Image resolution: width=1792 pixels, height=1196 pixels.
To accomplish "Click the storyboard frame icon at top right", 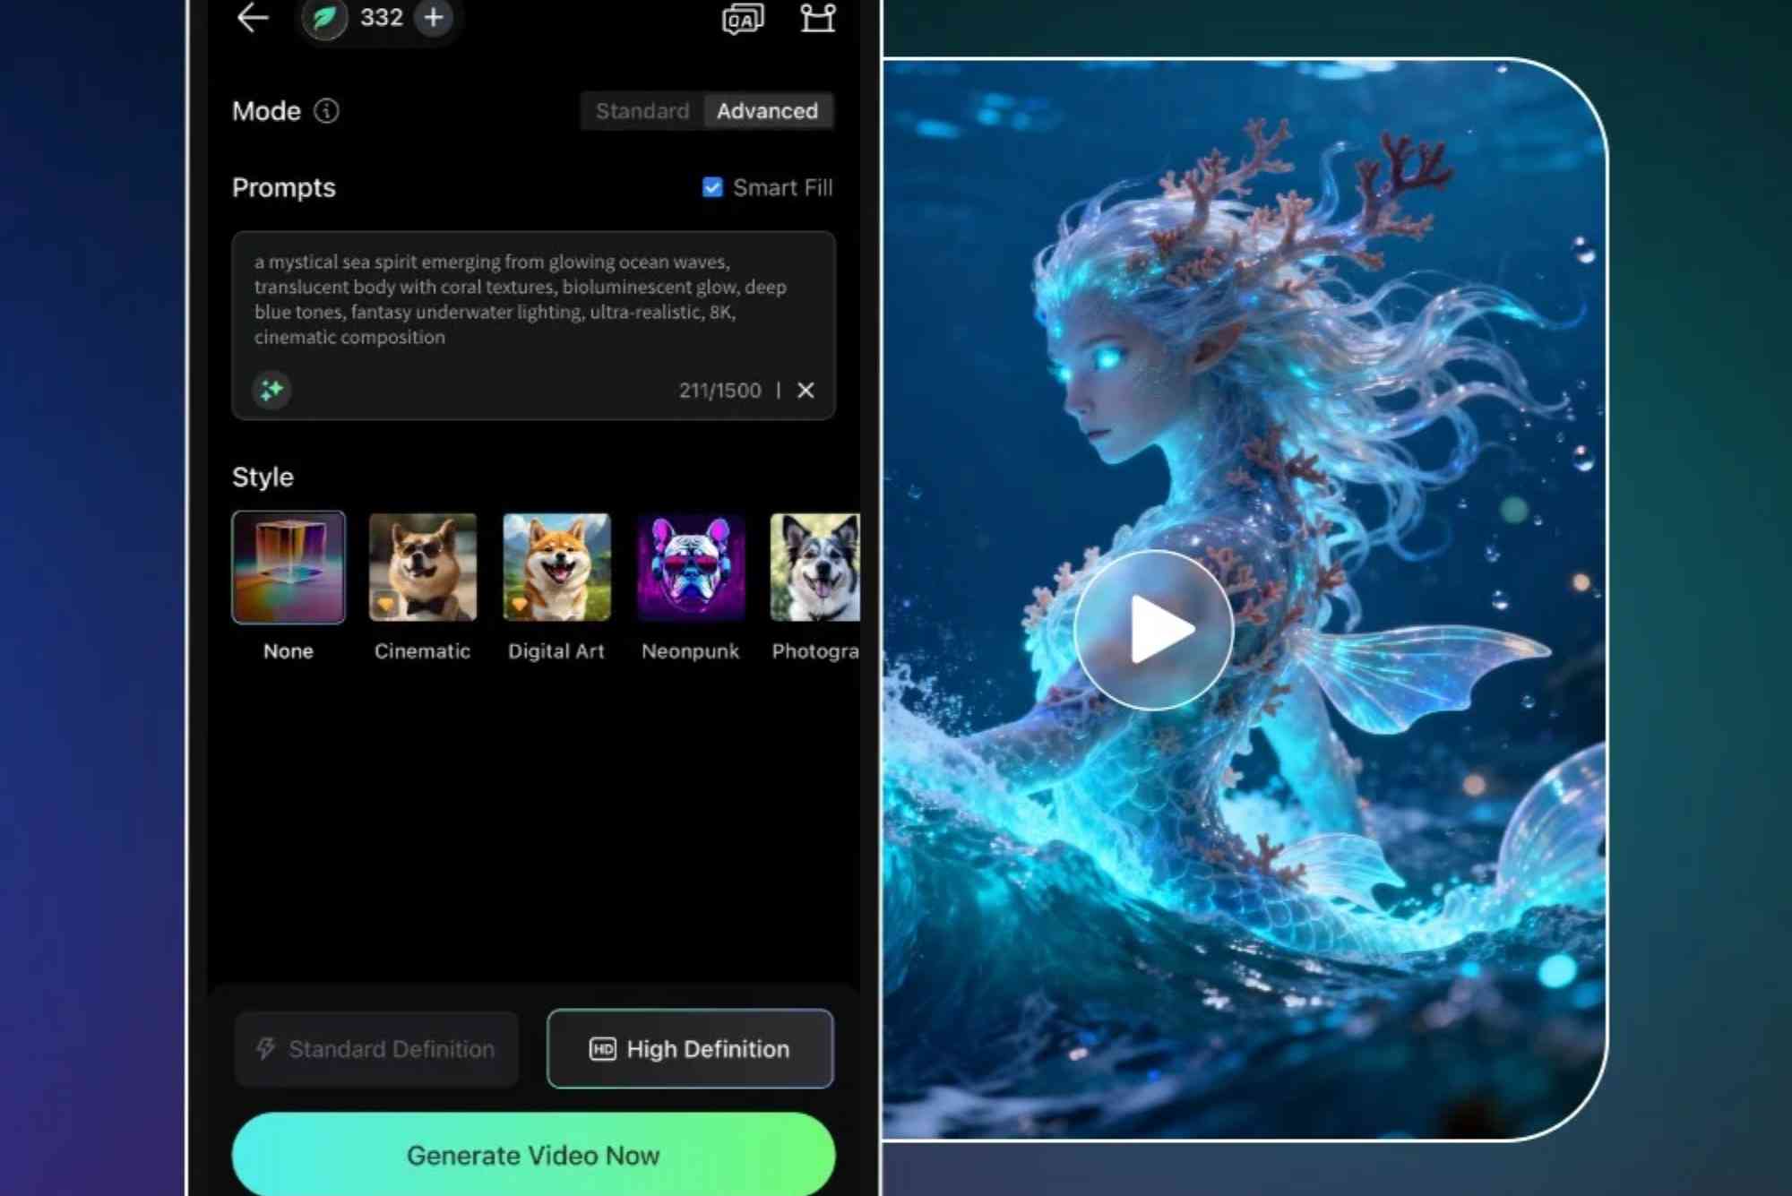I will click(817, 18).
